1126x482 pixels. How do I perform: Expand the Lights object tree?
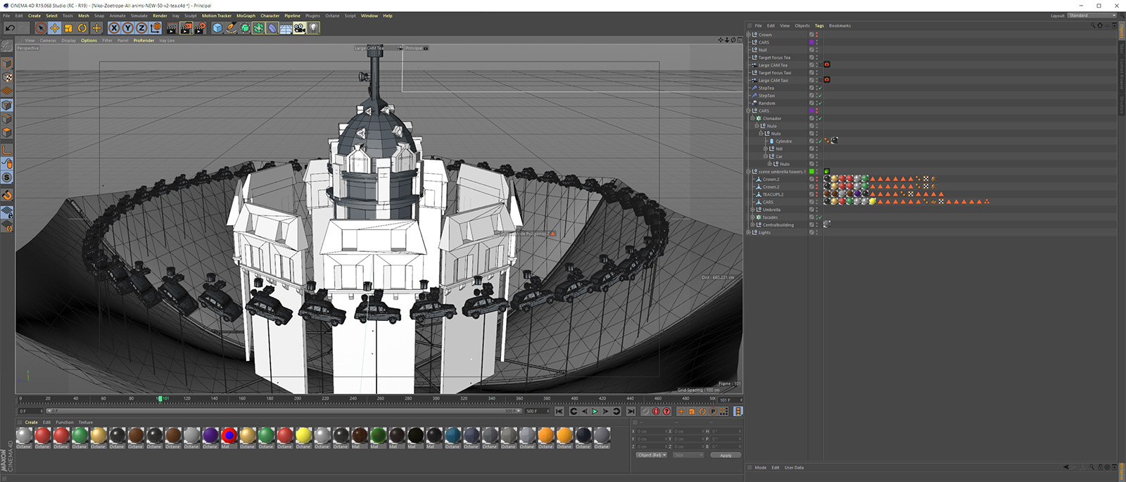pyautogui.click(x=749, y=232)
